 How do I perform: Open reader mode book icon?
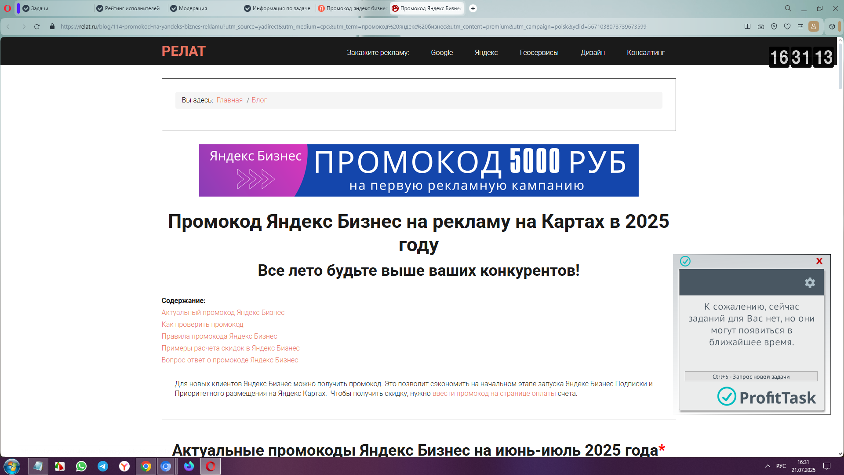(747, 27)
